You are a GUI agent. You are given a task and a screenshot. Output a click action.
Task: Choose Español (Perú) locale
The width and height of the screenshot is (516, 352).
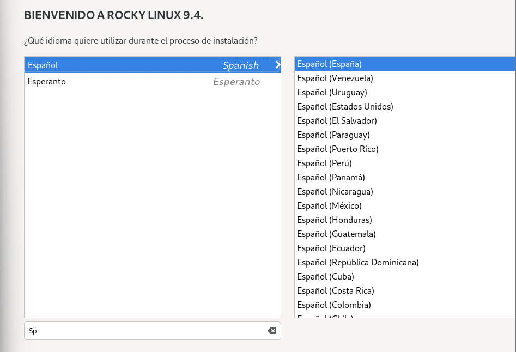click(405, 163)
